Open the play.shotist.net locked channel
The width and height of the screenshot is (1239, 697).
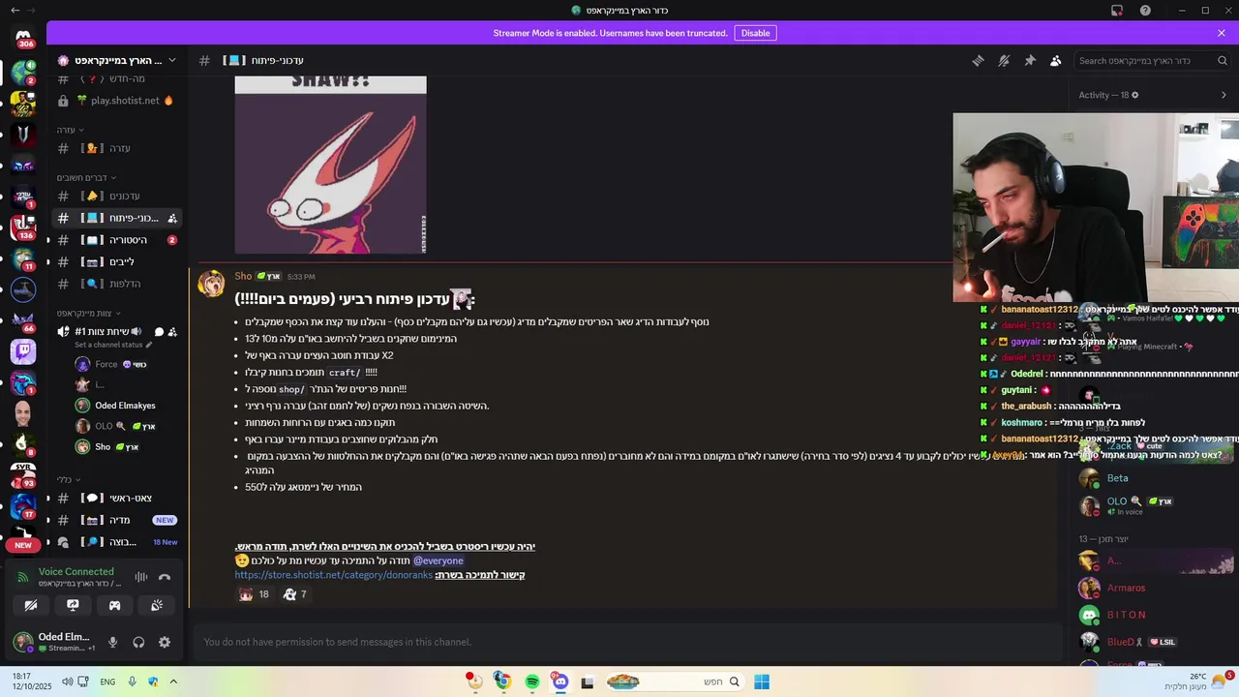(117, 100)
